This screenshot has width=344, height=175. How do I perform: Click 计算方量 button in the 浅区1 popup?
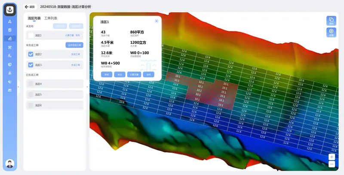tap(134, 75)
